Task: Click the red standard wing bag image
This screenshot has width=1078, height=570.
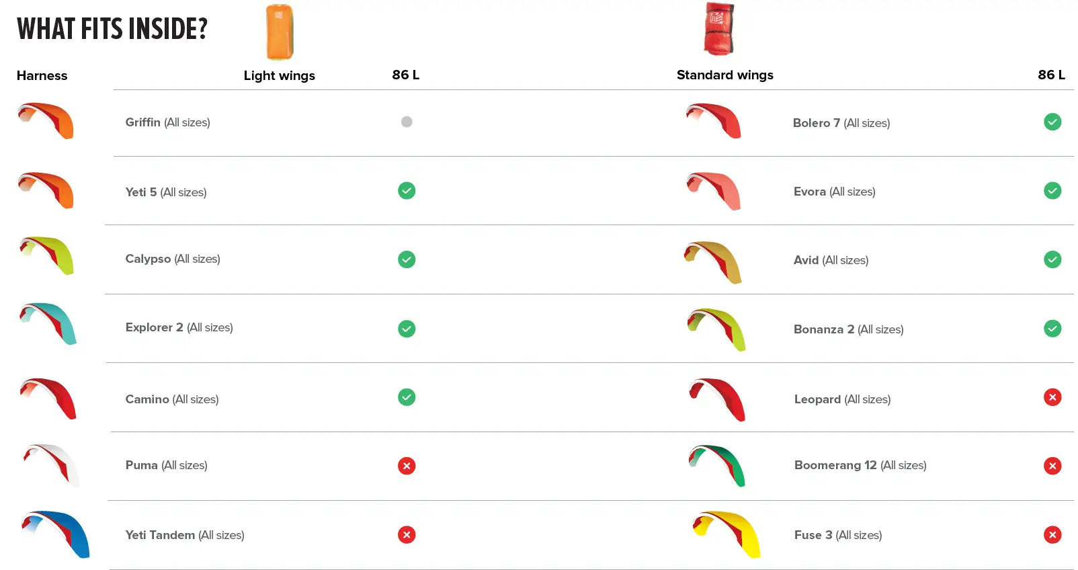Action: (718, 29)
